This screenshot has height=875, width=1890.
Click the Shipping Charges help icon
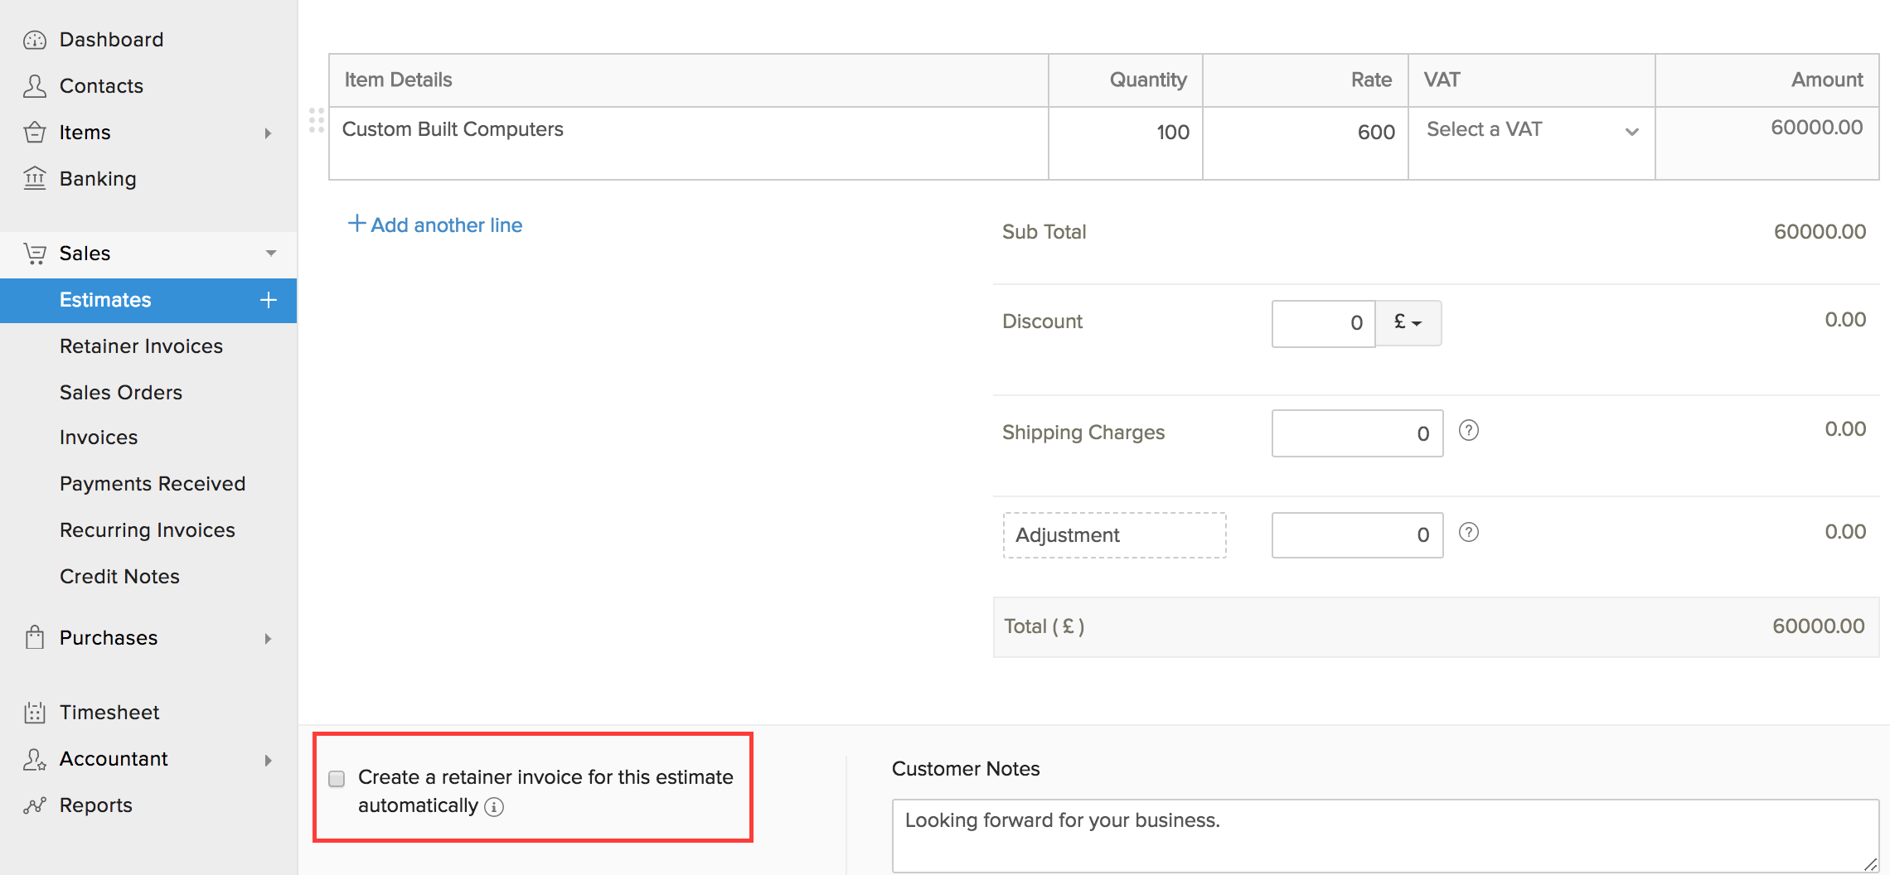point(1469,431)
